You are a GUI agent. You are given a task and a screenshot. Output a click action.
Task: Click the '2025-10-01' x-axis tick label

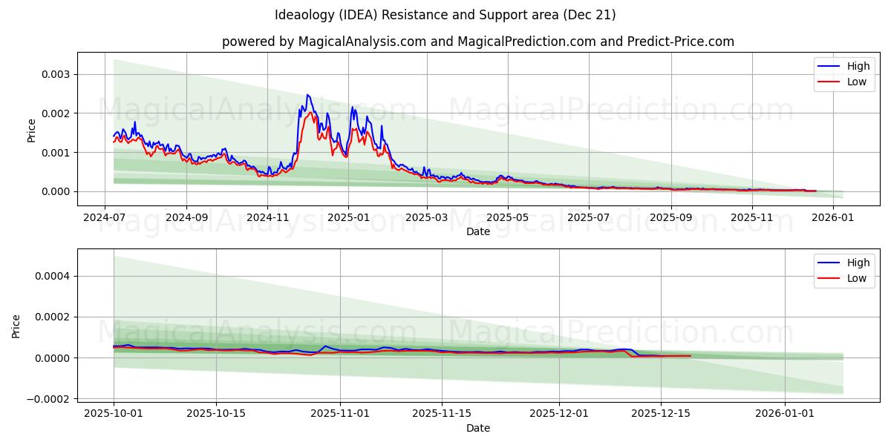[x=114, y=414]
